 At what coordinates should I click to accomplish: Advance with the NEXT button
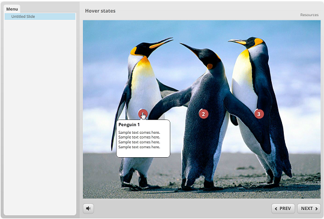309,208
